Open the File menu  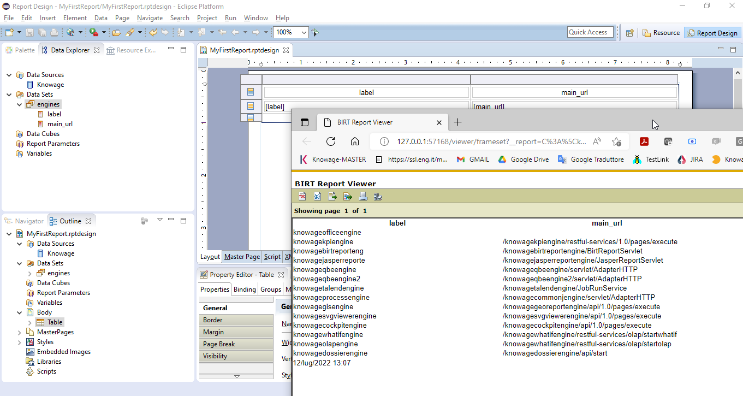pos(9,18)
